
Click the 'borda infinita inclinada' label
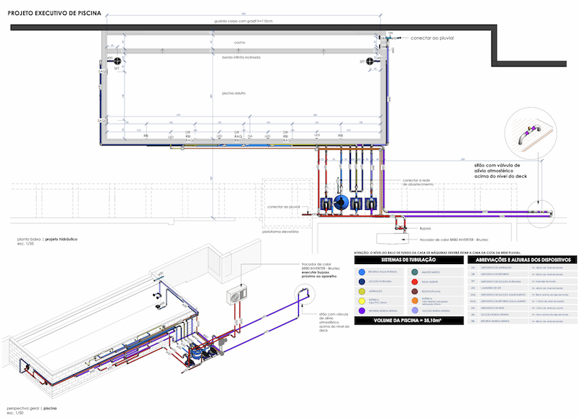tap(241, 56)
